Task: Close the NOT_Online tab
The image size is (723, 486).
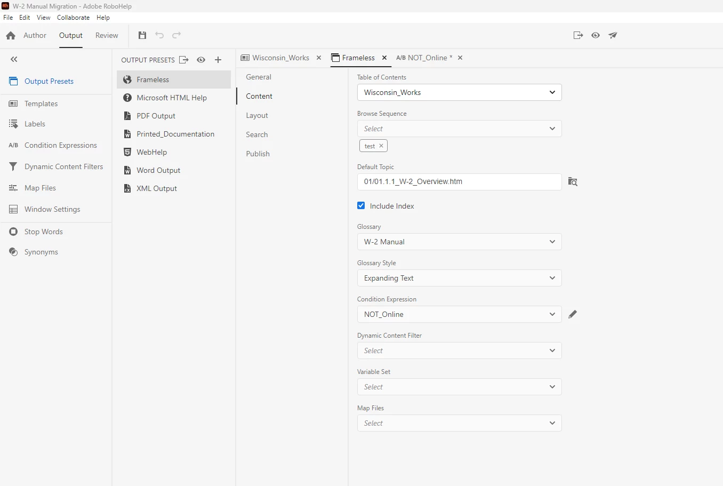Action: click(x=460, y=58)
